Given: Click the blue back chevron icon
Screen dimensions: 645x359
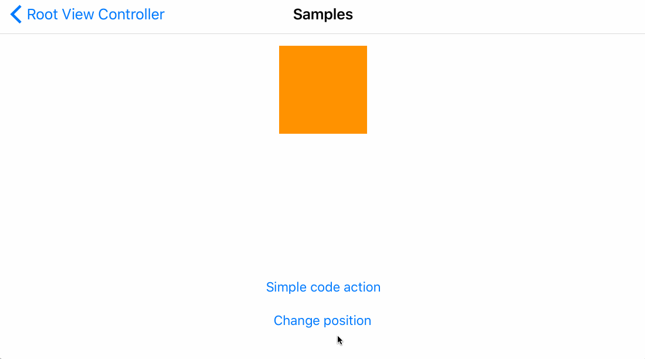Looking at the screenshot, I should pos(16,15).
